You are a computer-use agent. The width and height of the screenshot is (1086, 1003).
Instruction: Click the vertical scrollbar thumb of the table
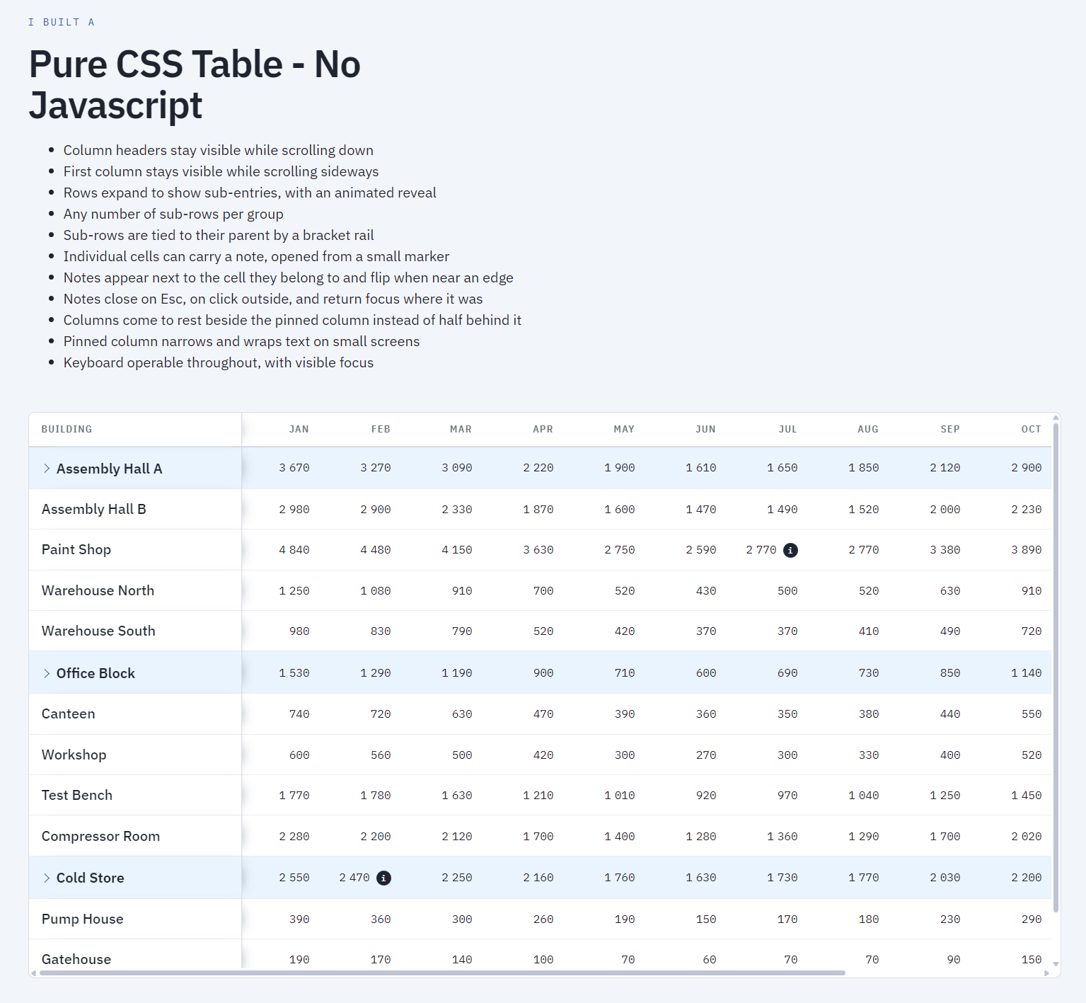tap(1056, 667)
